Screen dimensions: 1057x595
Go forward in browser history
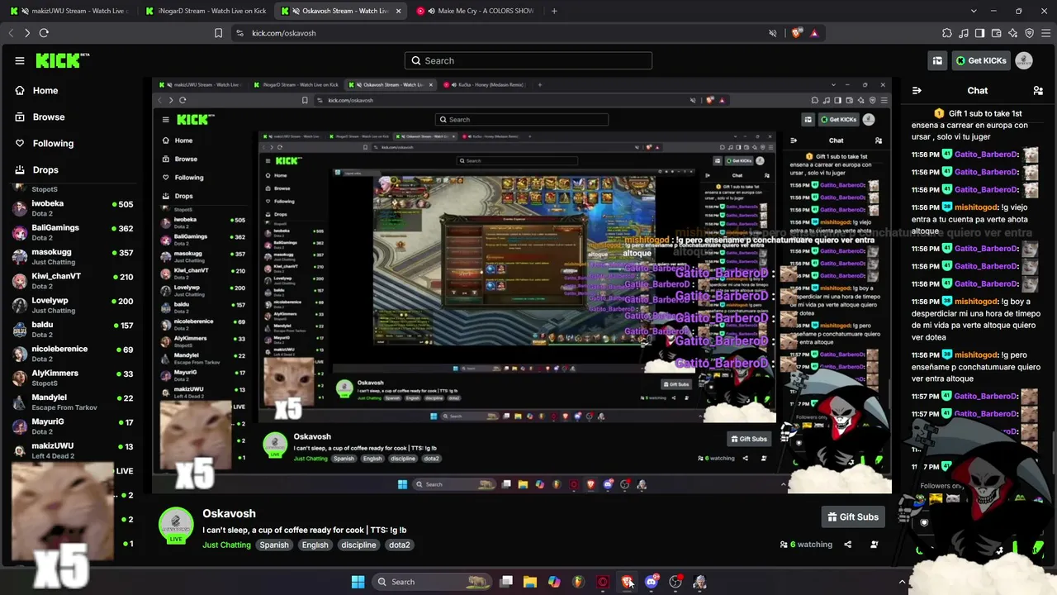(x=27, y=33)
